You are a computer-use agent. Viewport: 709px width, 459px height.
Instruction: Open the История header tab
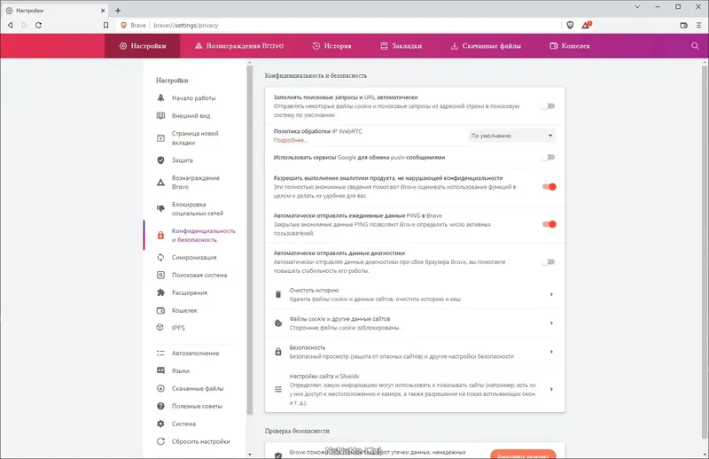click(331, 46)
